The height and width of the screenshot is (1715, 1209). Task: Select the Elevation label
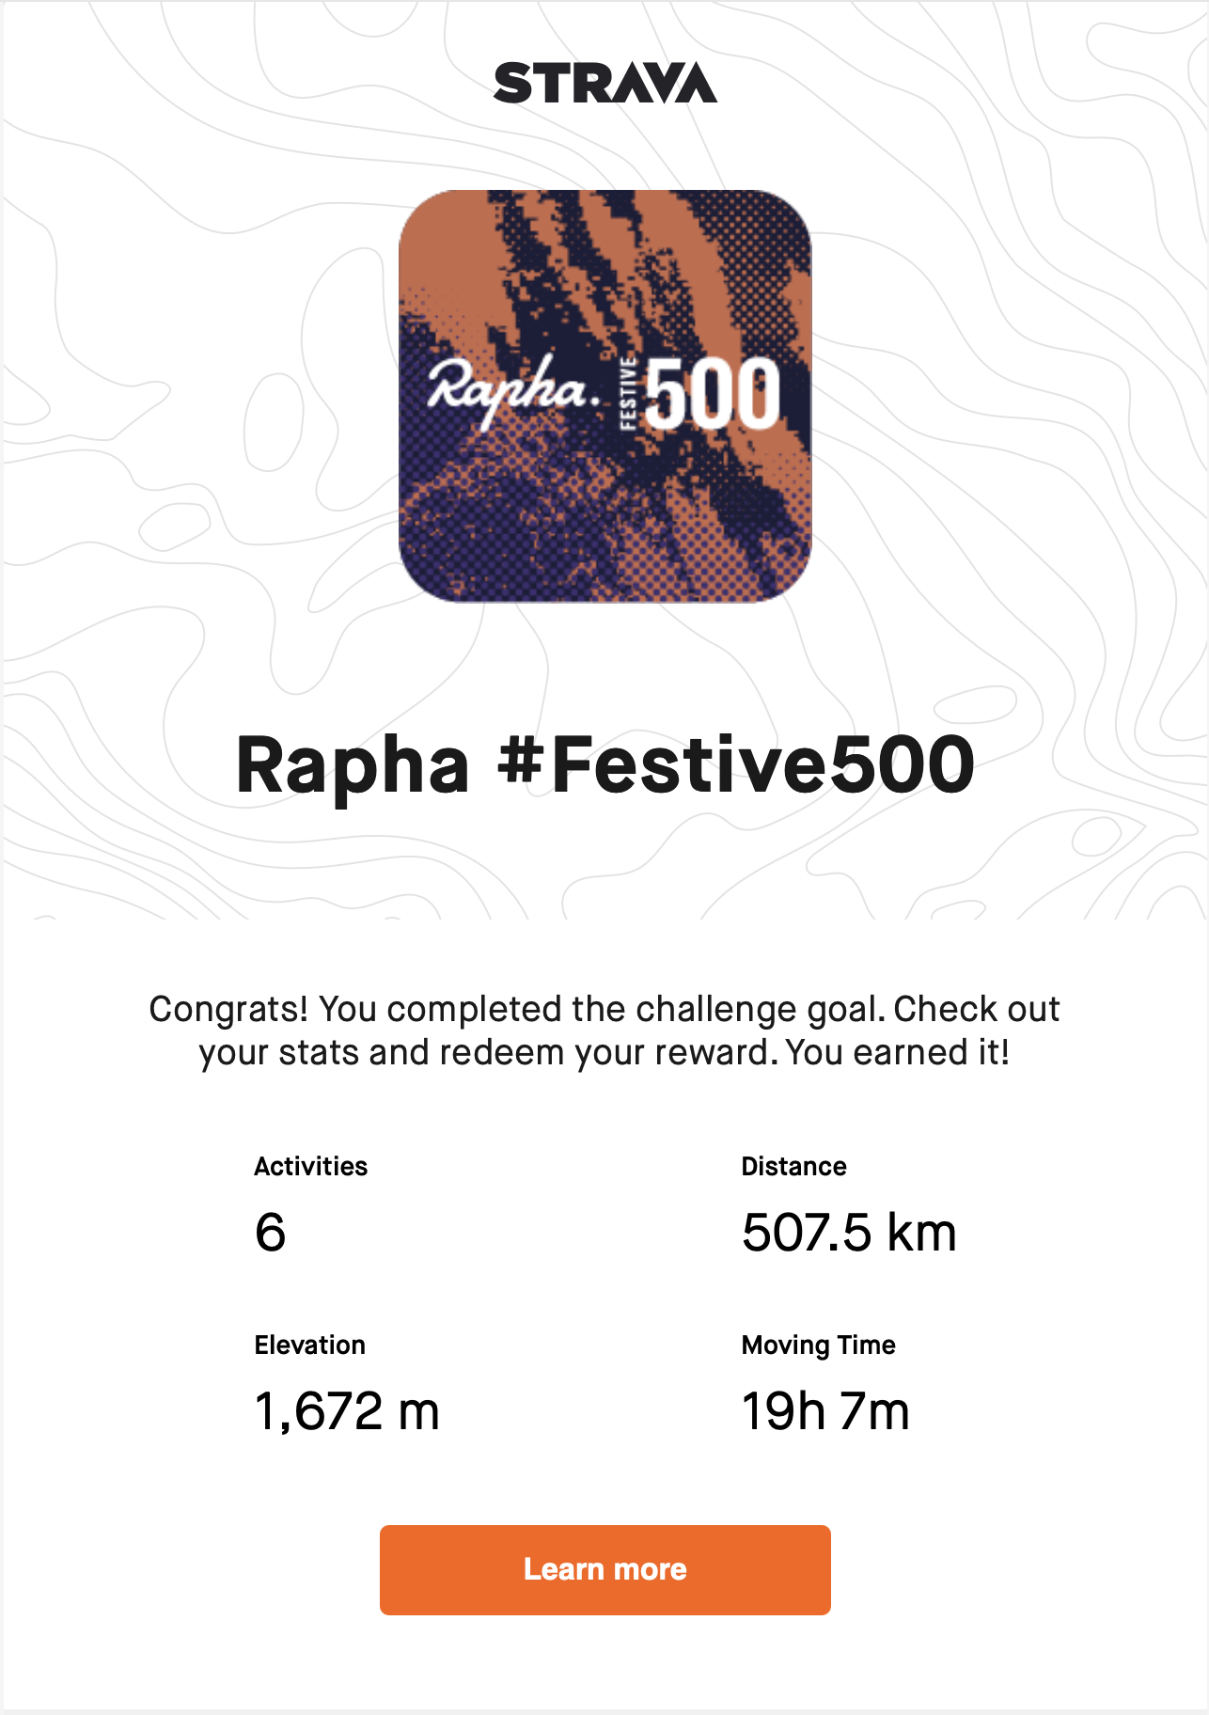pyautogui.click(x=310, y=1345)
